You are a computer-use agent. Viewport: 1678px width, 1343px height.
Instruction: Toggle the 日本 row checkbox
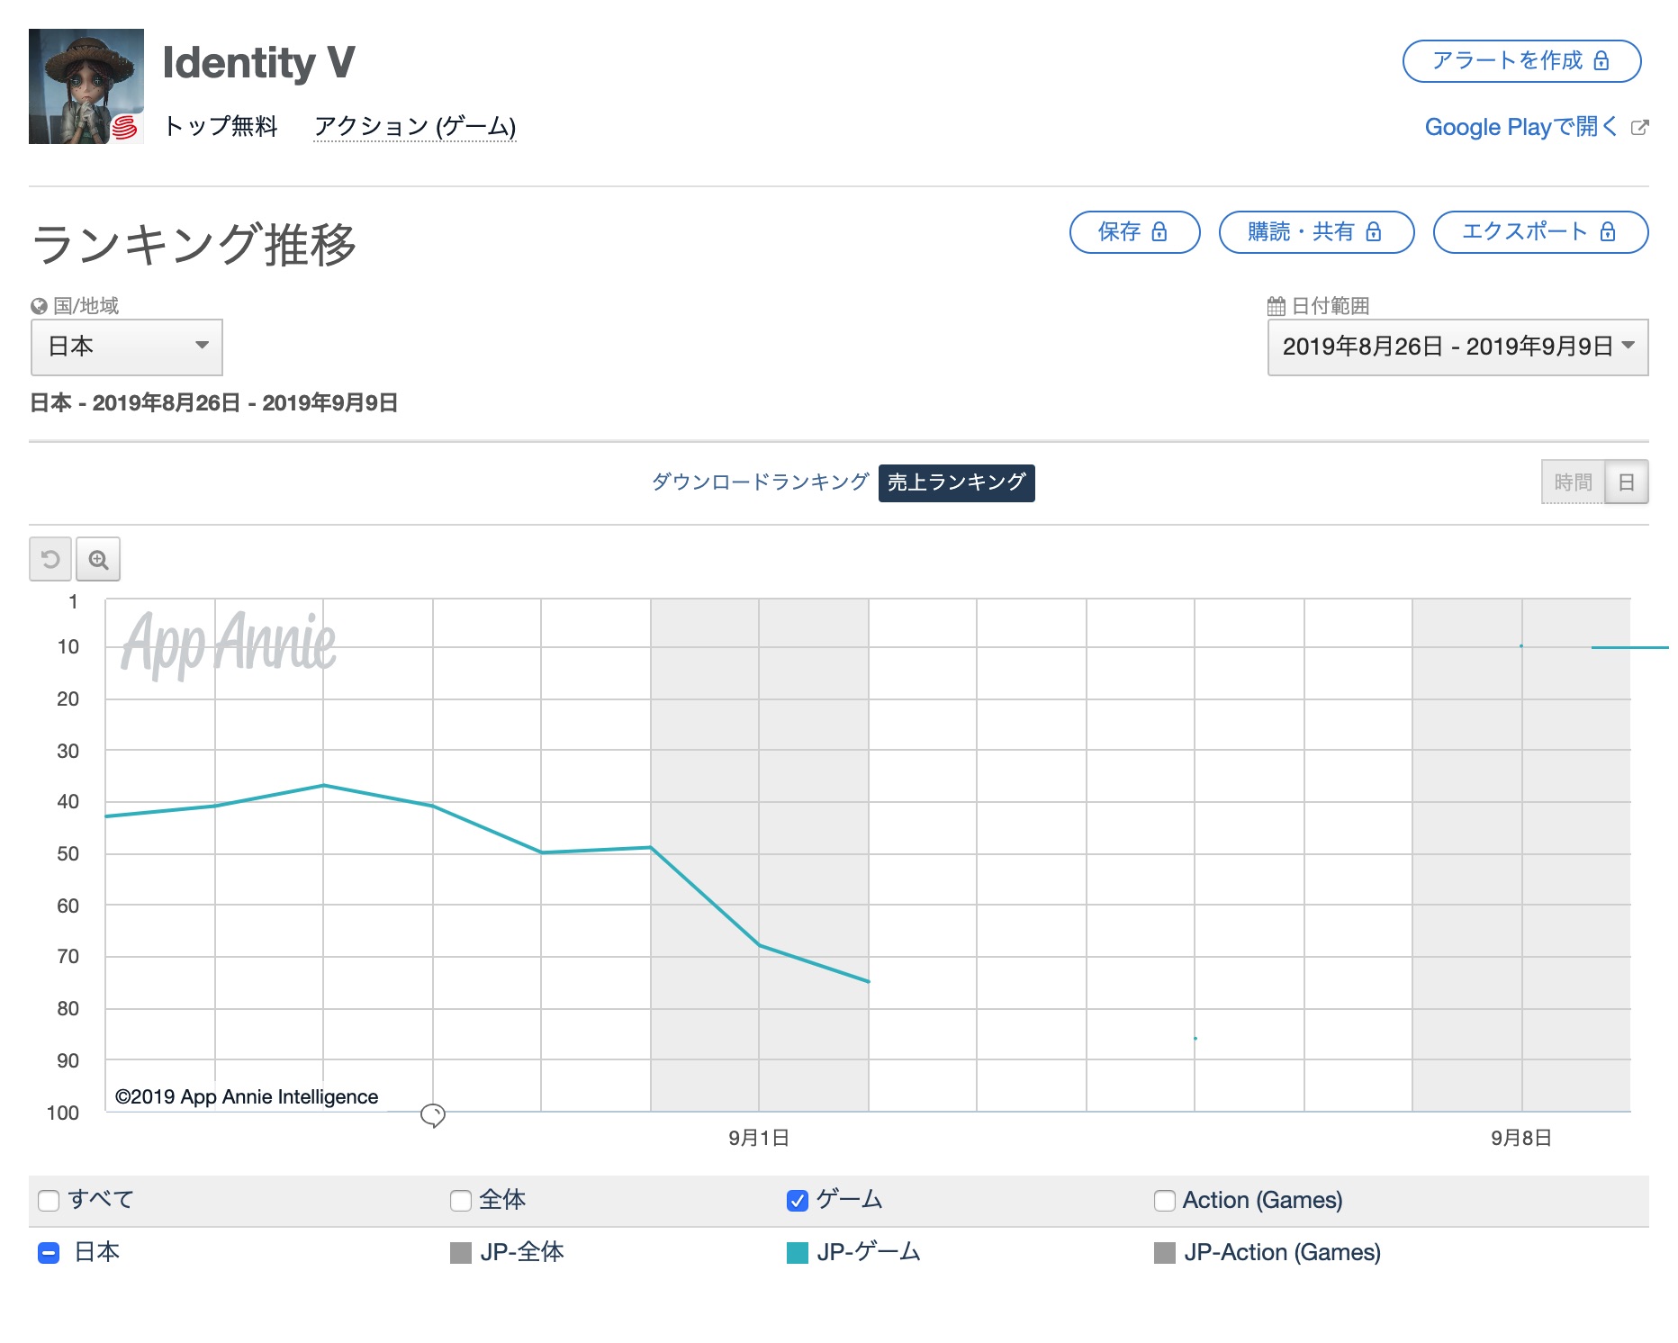pyautogui.click(x=49, y=1253)
